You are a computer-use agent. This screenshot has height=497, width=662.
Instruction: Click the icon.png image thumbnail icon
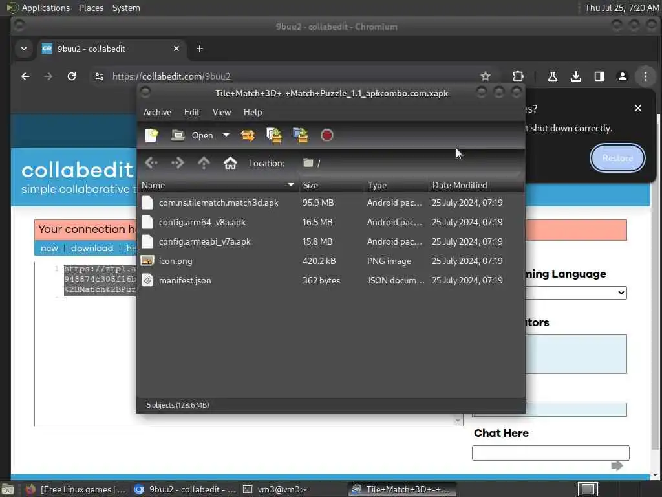(x=147, y=261)
